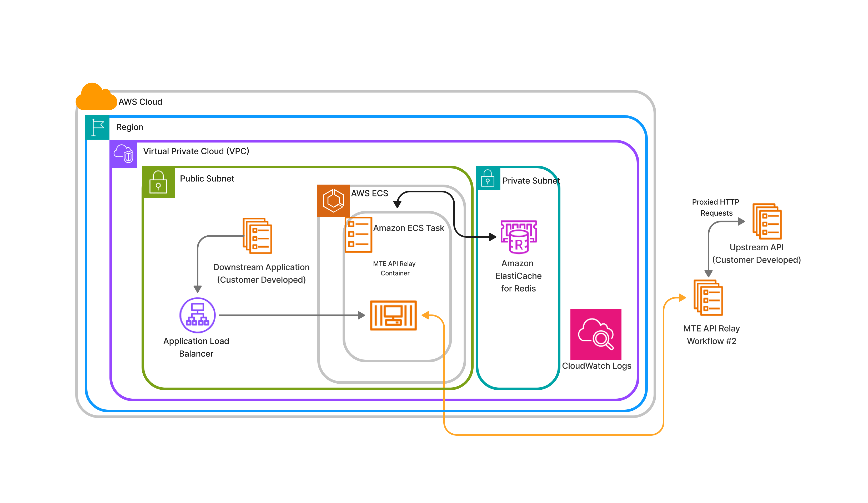Image resolution: width=868 pixels, height=503 pixels.
Task: Select the pink CloudWatch Logs icon
Action: point(596,334)
